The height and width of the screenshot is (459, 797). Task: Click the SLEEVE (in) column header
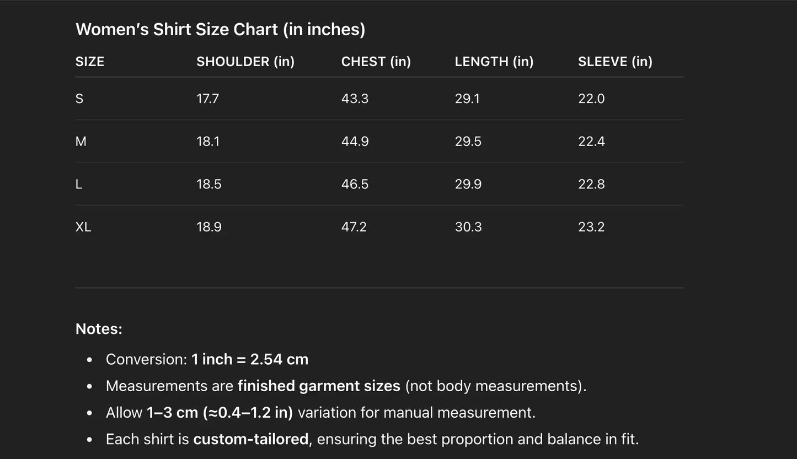[x=615, y=61]
